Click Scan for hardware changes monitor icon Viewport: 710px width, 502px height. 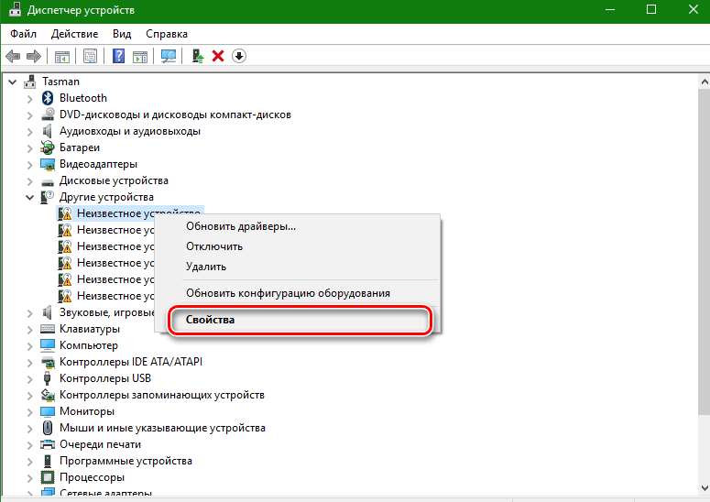point(168,56)
